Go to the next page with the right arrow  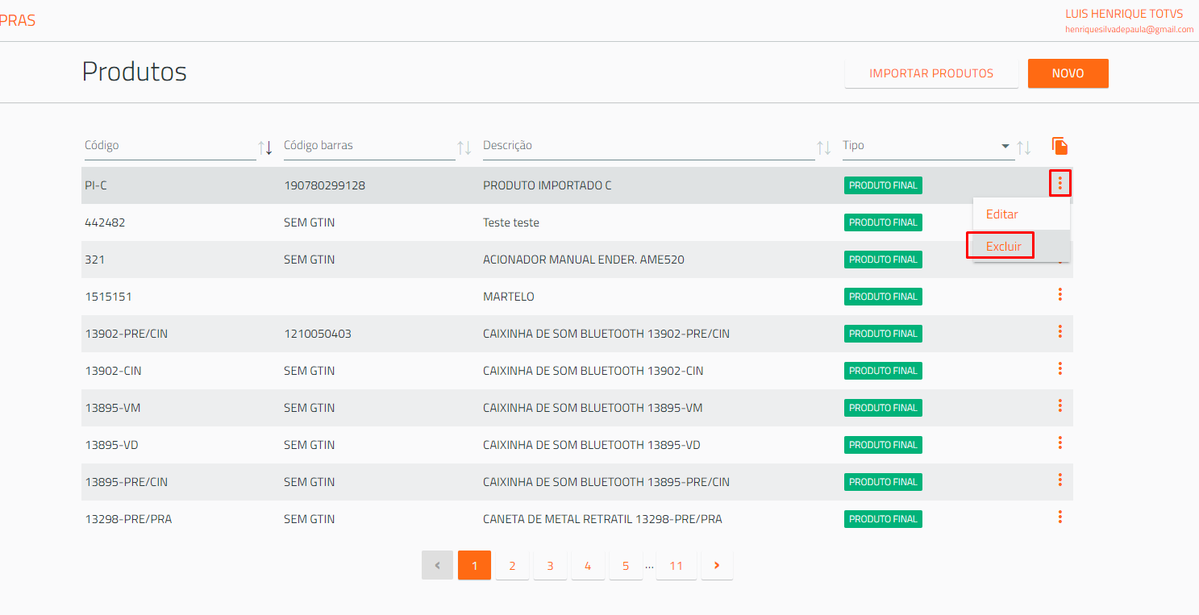coord(717,566)
